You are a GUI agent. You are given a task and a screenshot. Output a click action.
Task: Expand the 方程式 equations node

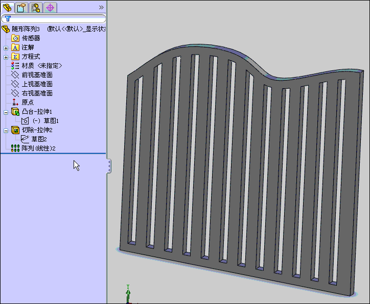click(6, 57)
